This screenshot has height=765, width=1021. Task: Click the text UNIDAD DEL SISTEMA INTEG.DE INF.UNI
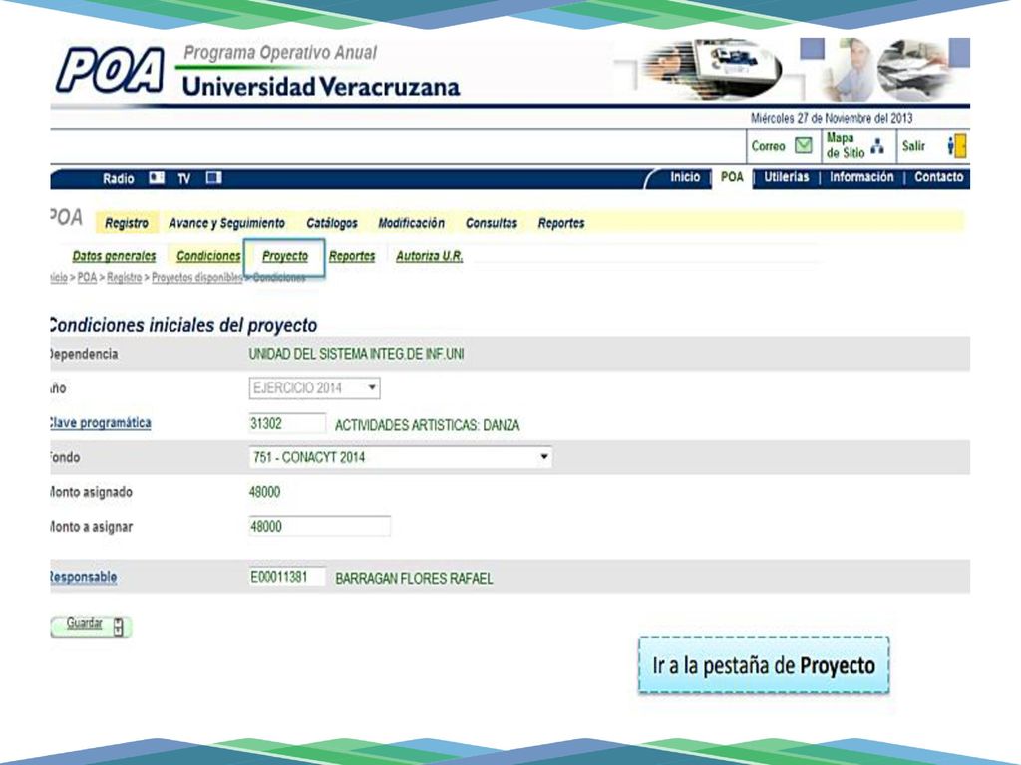356,354
